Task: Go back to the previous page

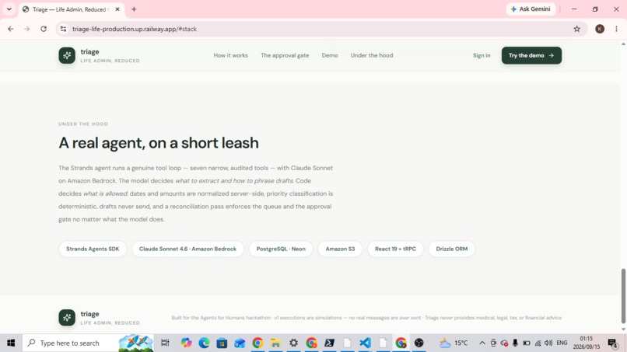Action: [x=10, y=29]
